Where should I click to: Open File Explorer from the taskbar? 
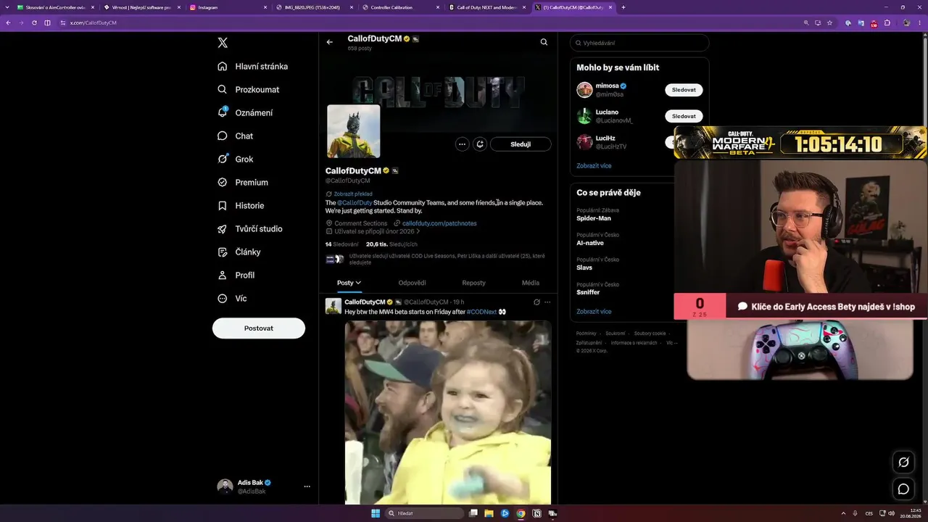(489, 513)
